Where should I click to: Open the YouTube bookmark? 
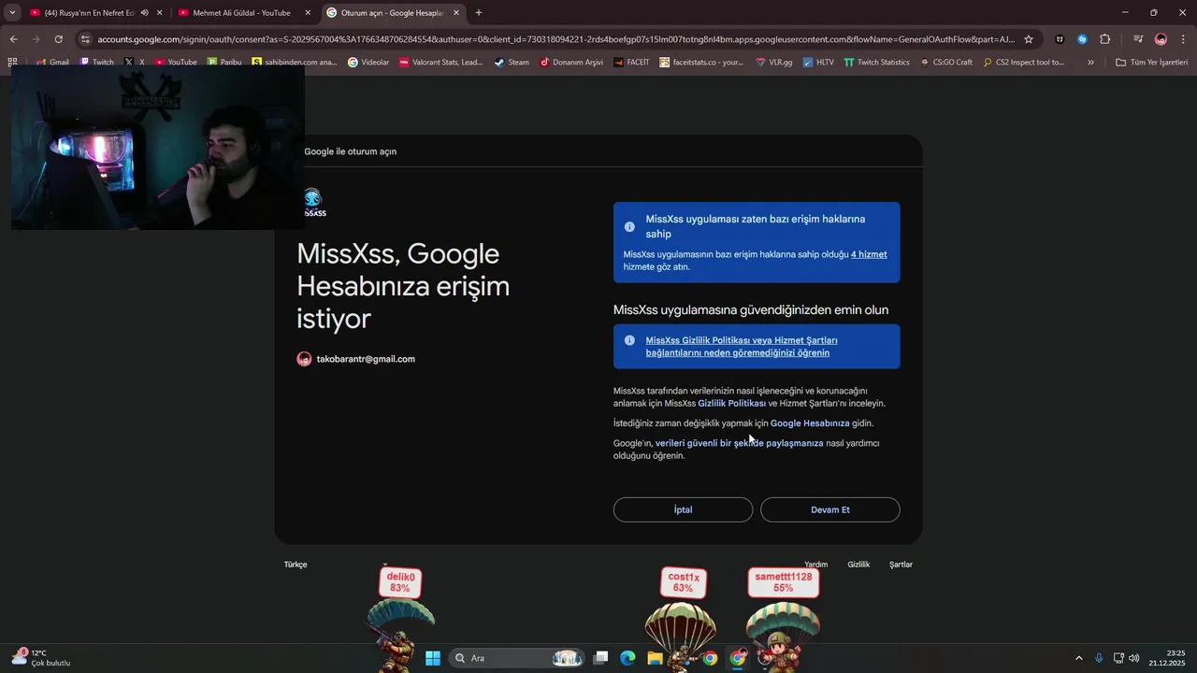(x=176, y=63)
